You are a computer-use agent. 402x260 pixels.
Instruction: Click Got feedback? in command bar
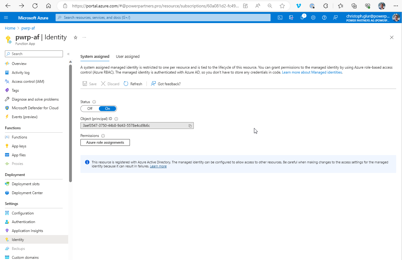(x=166, y=84)
